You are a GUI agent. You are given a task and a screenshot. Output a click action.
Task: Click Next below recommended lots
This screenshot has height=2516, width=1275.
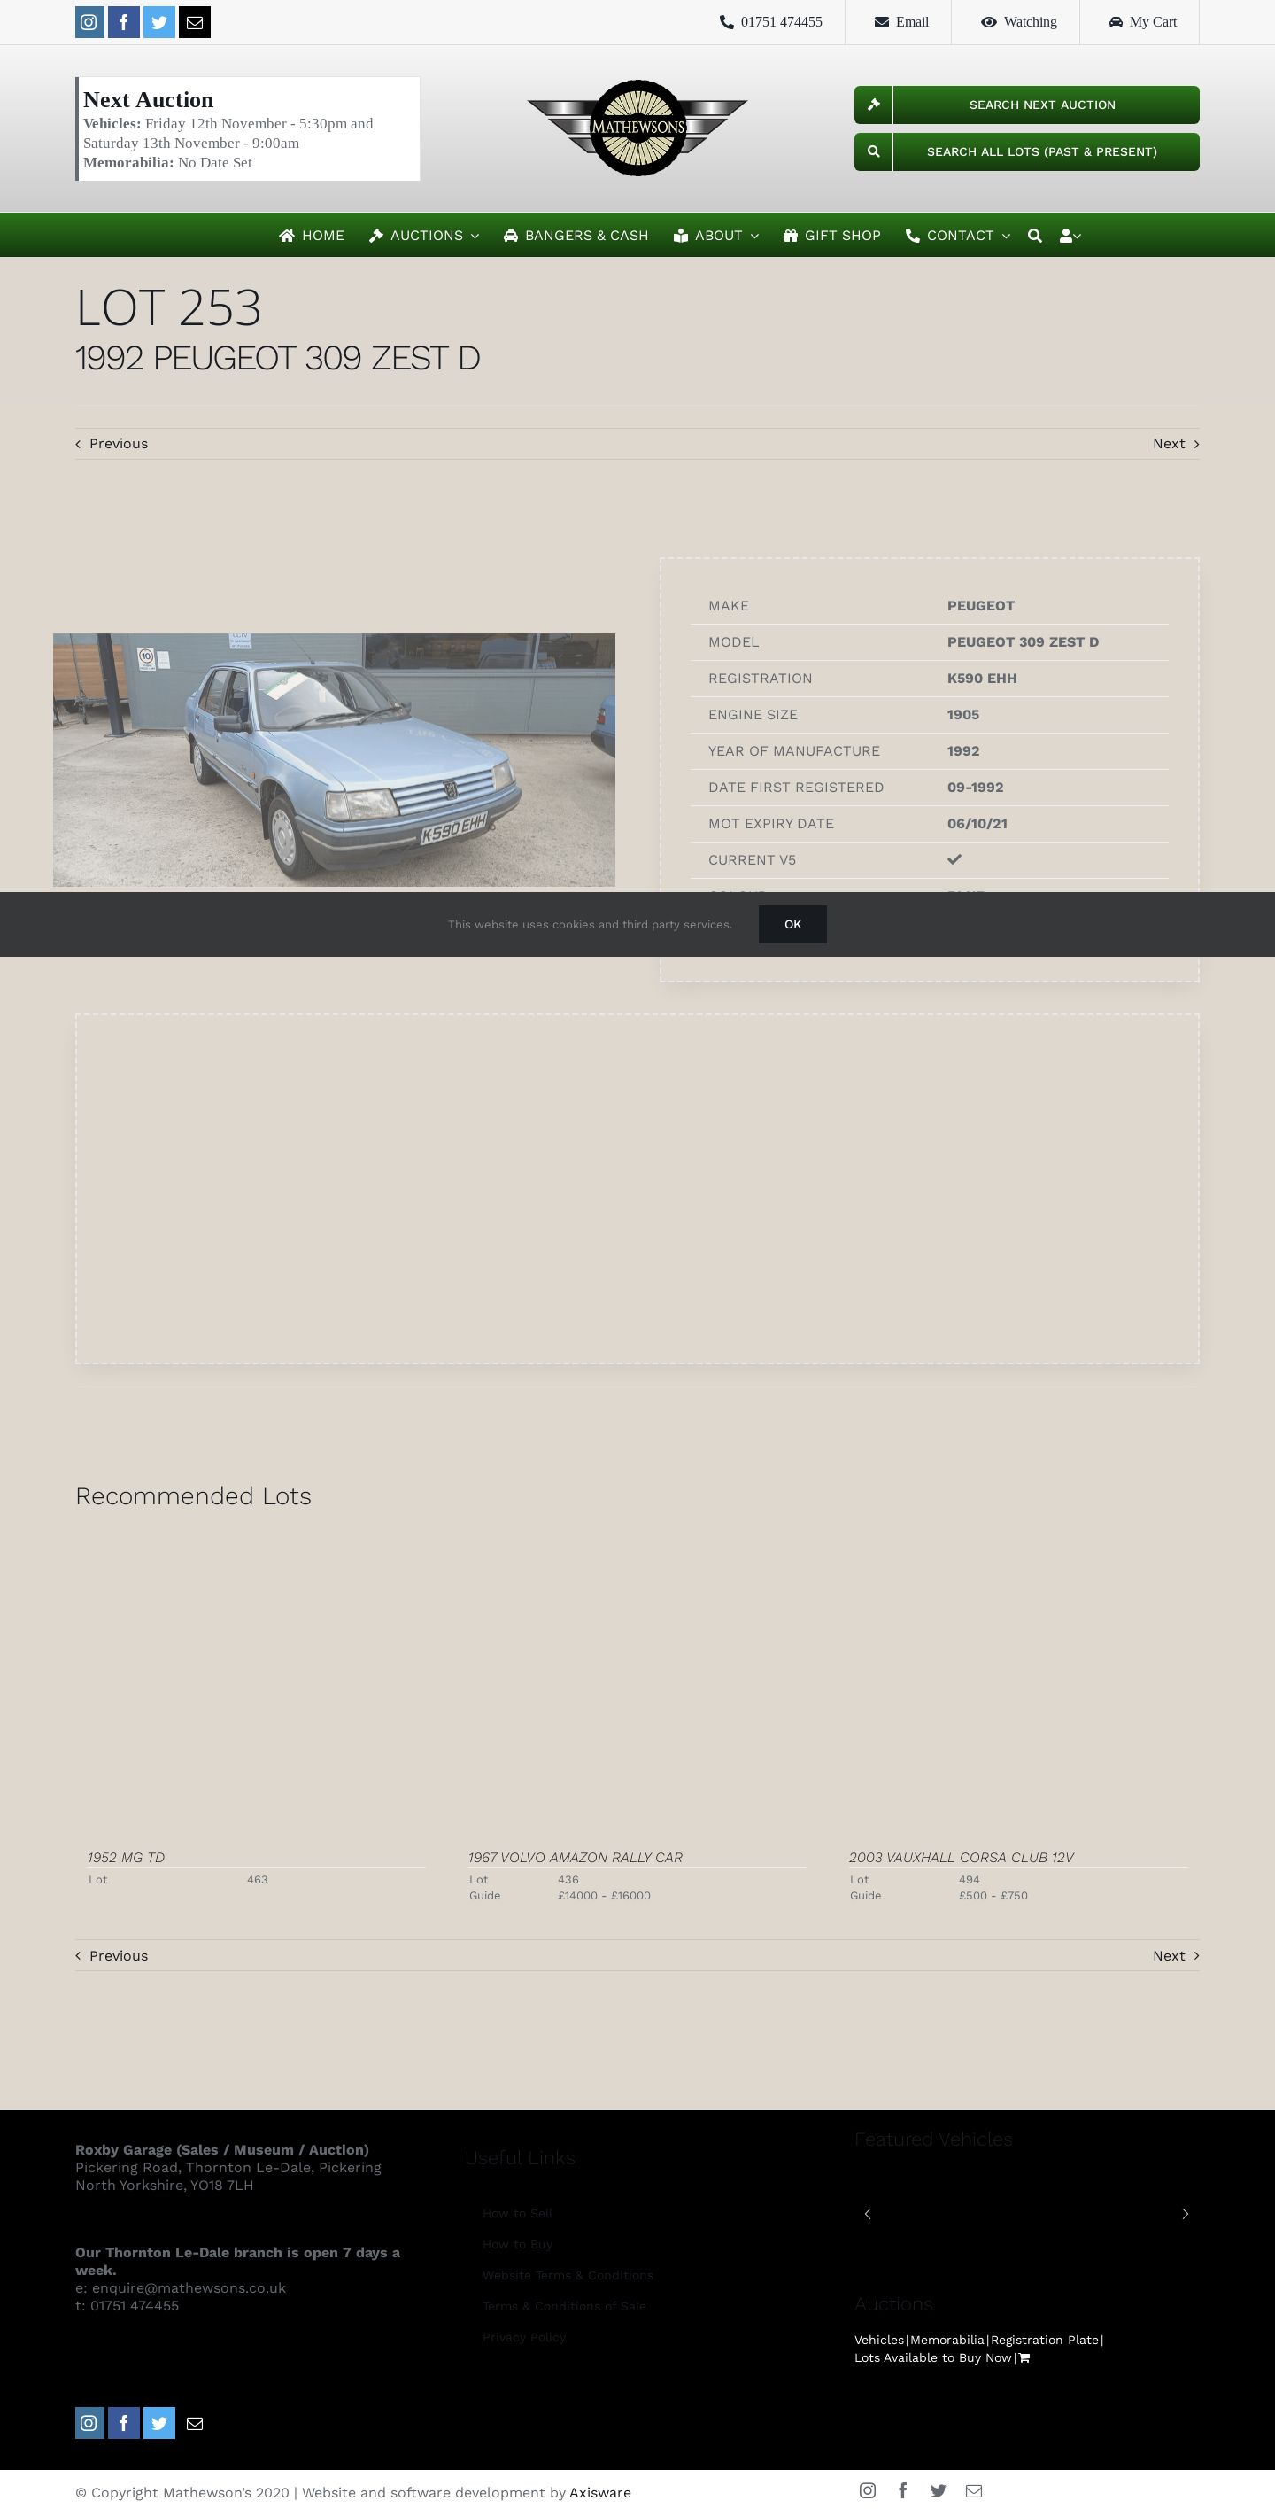tap(1176, 1955)
